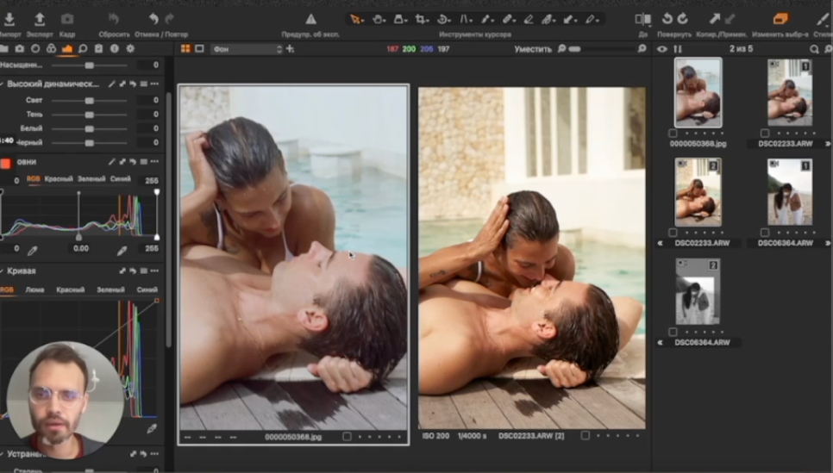Click the Уместить zoom-to-fit button
This screenshot has width=833, height=473.
532,49
